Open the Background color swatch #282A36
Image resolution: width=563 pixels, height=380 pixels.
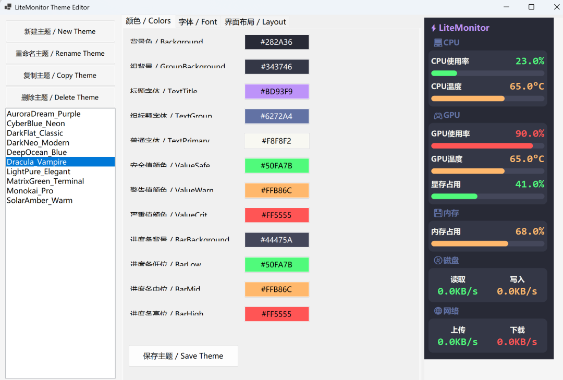[x=277, y=42]
